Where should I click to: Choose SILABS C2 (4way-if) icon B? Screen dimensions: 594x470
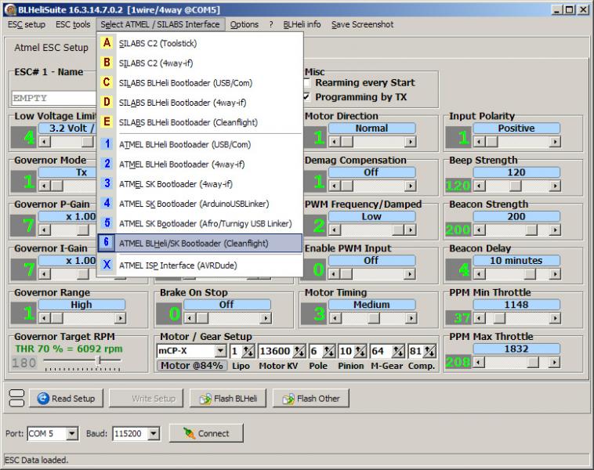[x=107, y=63]
